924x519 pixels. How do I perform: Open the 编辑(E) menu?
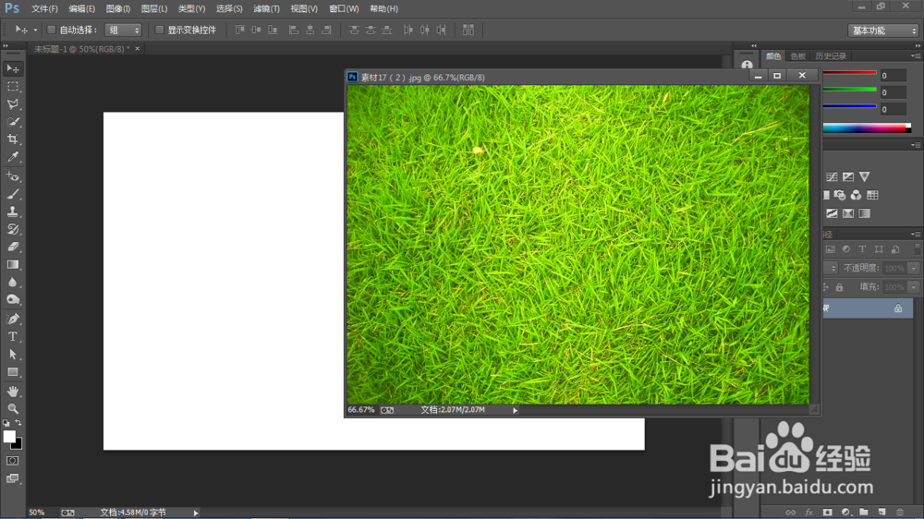tap(82, 9)
